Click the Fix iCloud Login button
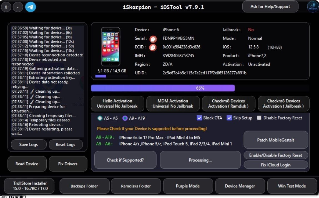This screenshot has width=319, height=198. [x=276, y=165]
